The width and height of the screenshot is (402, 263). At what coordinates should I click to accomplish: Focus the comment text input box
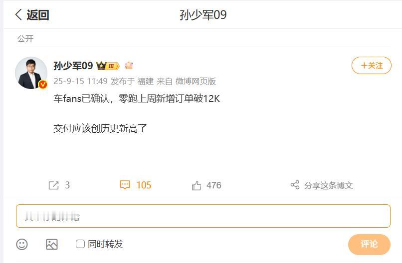click(x=203, y=216)
